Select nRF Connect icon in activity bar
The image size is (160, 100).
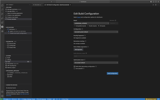2,27
